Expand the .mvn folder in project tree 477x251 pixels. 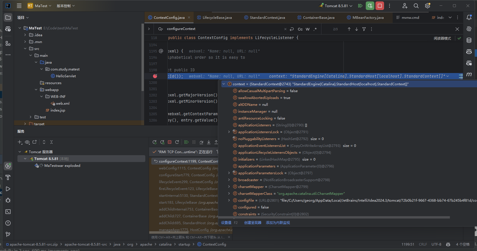pos(25,42)
